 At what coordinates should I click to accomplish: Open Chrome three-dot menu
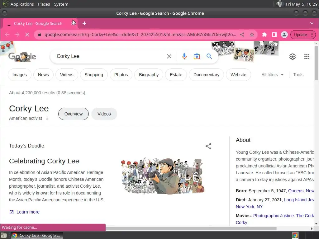pos(312,35)
